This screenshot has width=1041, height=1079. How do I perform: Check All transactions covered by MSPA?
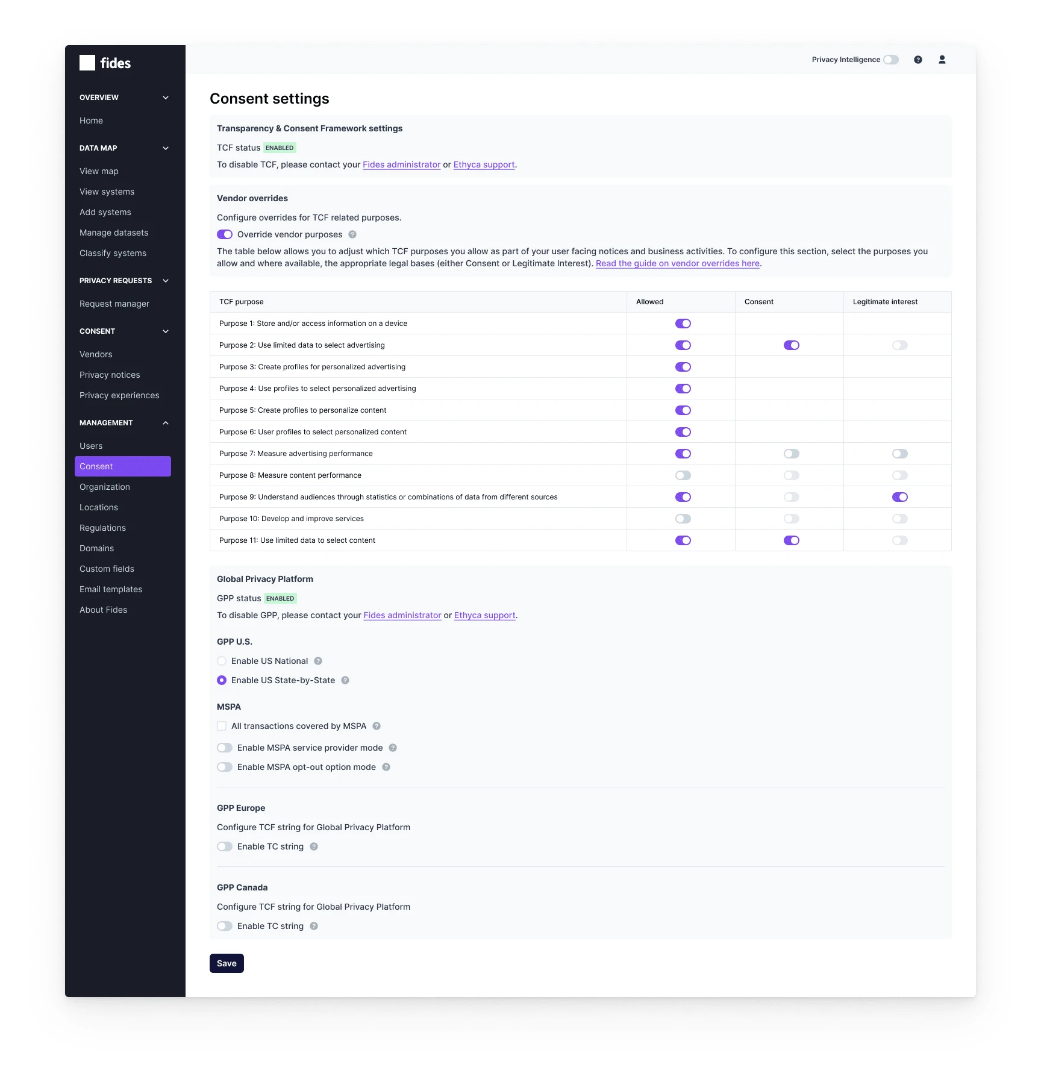(222, 726)
